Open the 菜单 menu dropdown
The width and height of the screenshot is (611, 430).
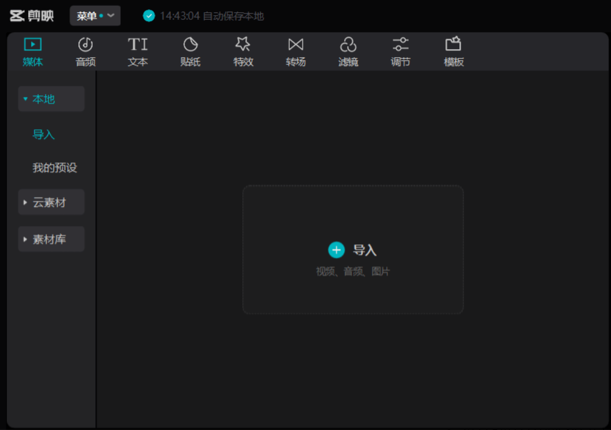coord(95,16)
